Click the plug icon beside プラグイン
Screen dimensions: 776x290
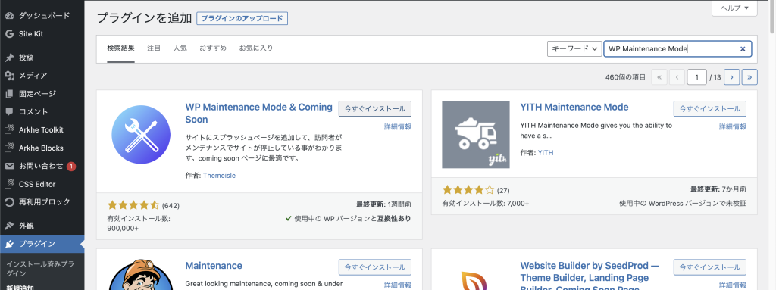click(9, 244)
